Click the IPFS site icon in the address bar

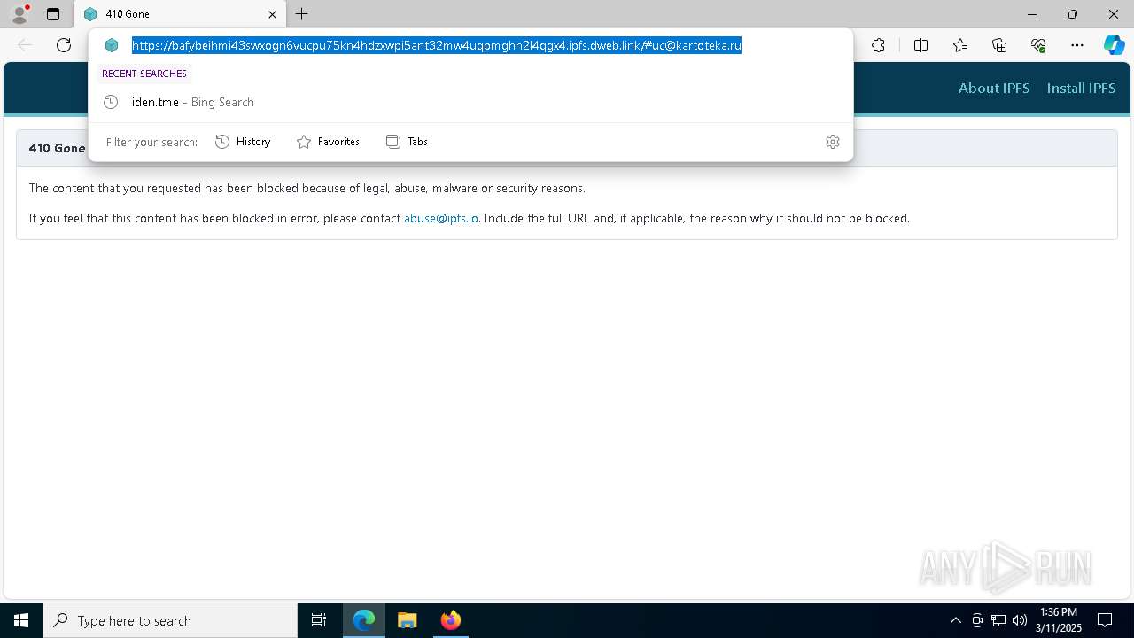tap(112, 45)
